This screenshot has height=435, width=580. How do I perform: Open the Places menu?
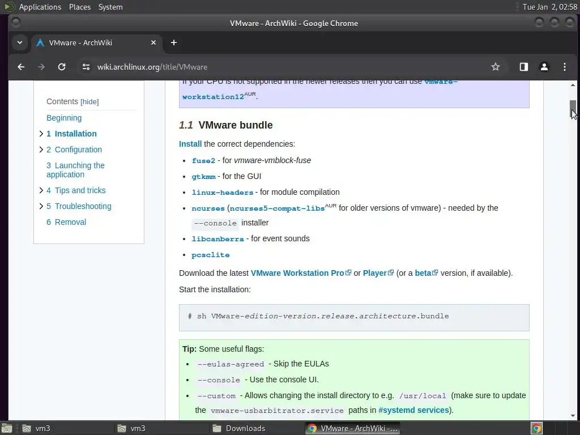[x=80, y=7]
